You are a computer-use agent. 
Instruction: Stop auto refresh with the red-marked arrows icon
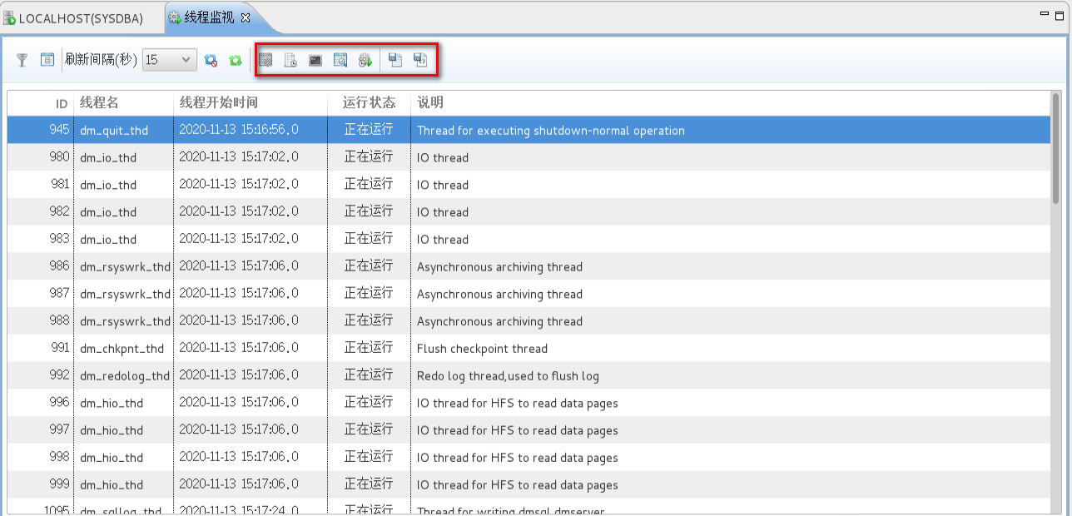pyautogui.click(x=211, y=60)
